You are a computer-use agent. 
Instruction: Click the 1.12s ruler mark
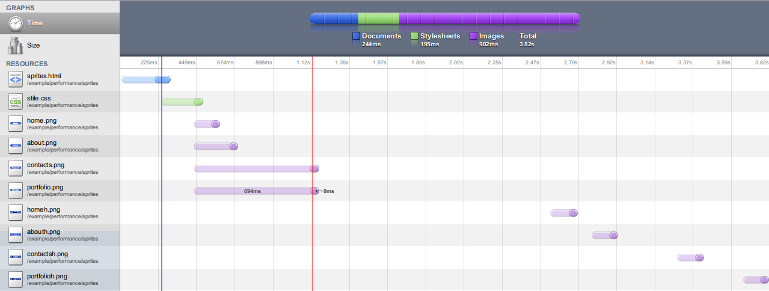click(x=303, y=62)
